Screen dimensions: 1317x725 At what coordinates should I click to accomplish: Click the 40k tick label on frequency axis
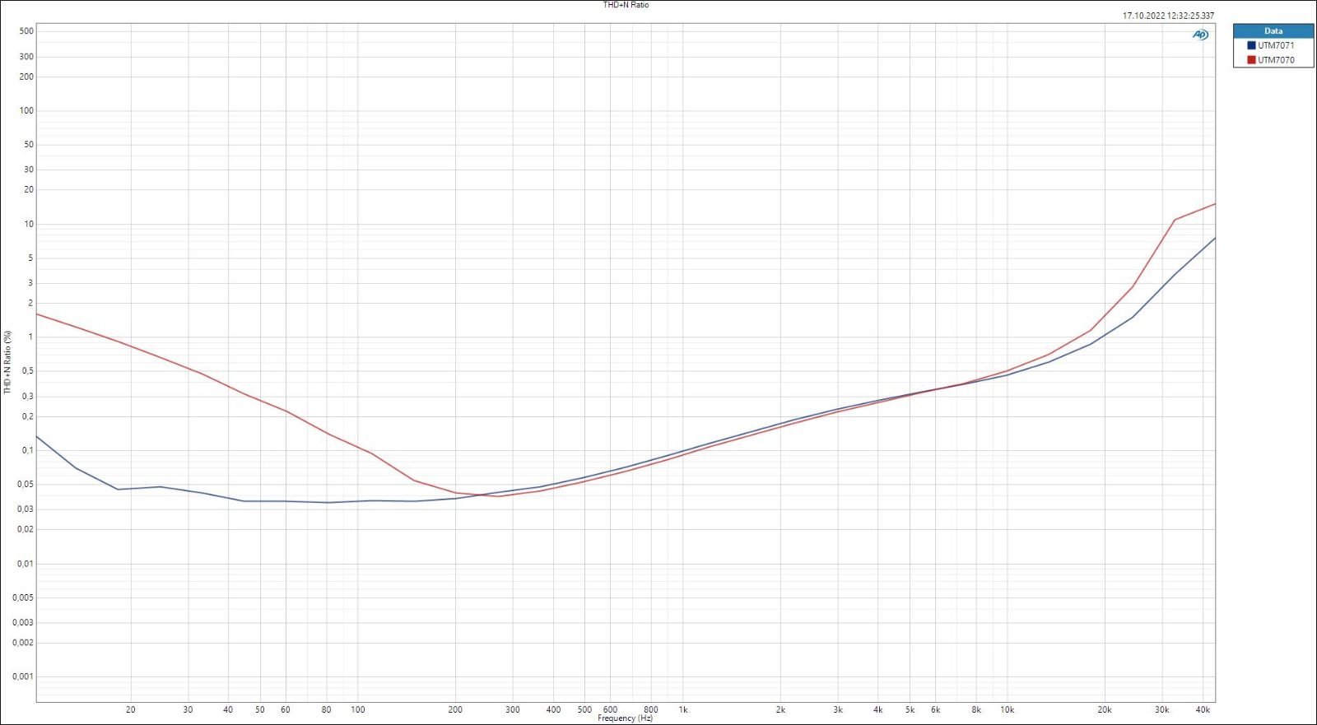point(1203,709)
